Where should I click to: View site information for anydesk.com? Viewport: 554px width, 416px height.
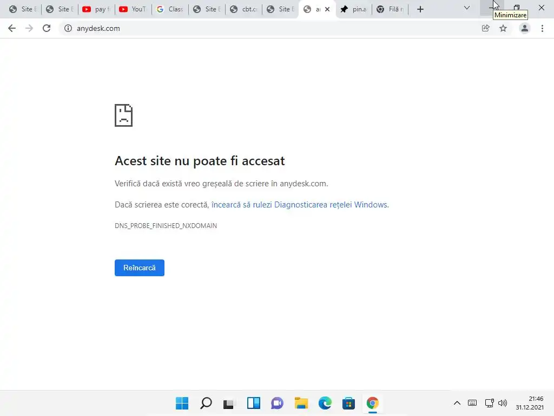[68, 28]
